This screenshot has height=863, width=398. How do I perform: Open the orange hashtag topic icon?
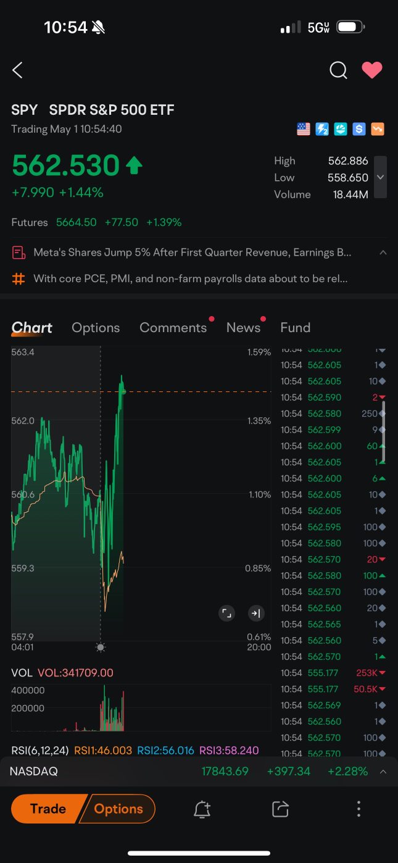(19, 278)
